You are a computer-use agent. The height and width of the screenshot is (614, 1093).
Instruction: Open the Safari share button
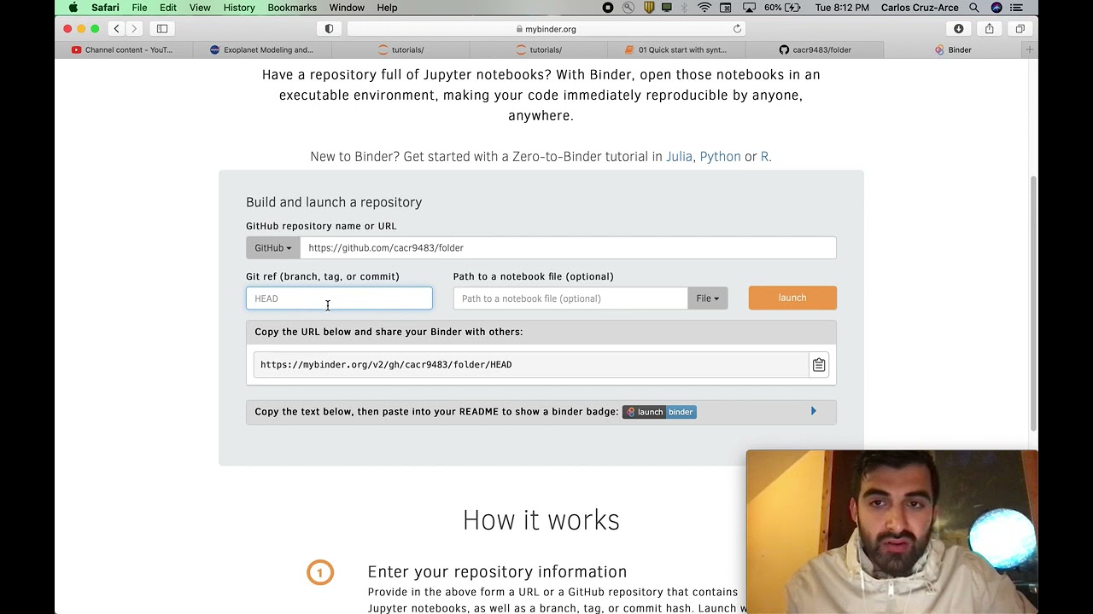click(989, 28)
